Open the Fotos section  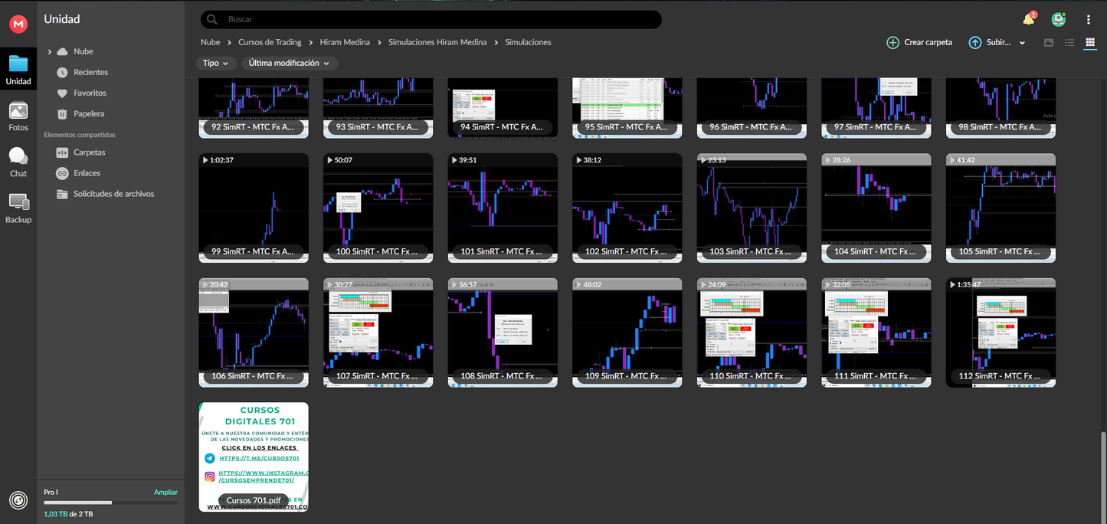(x=18, y=116)
